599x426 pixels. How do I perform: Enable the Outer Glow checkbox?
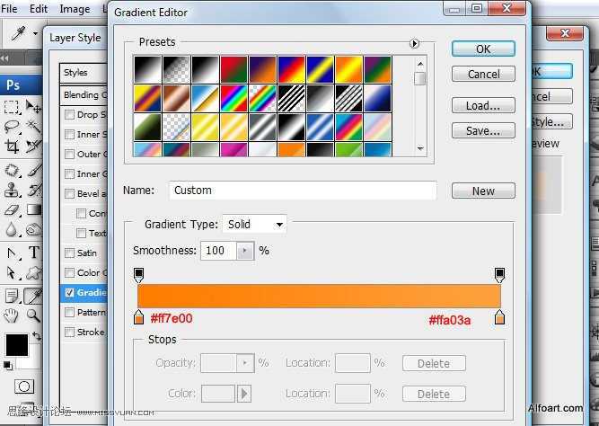(x=69, y=154)
